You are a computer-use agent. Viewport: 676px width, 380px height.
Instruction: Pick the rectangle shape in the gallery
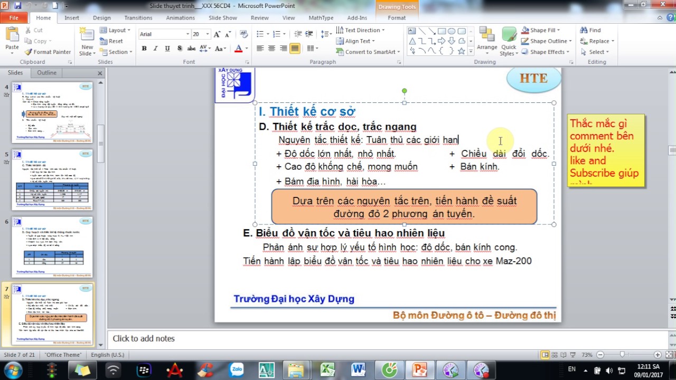[442, 31]
